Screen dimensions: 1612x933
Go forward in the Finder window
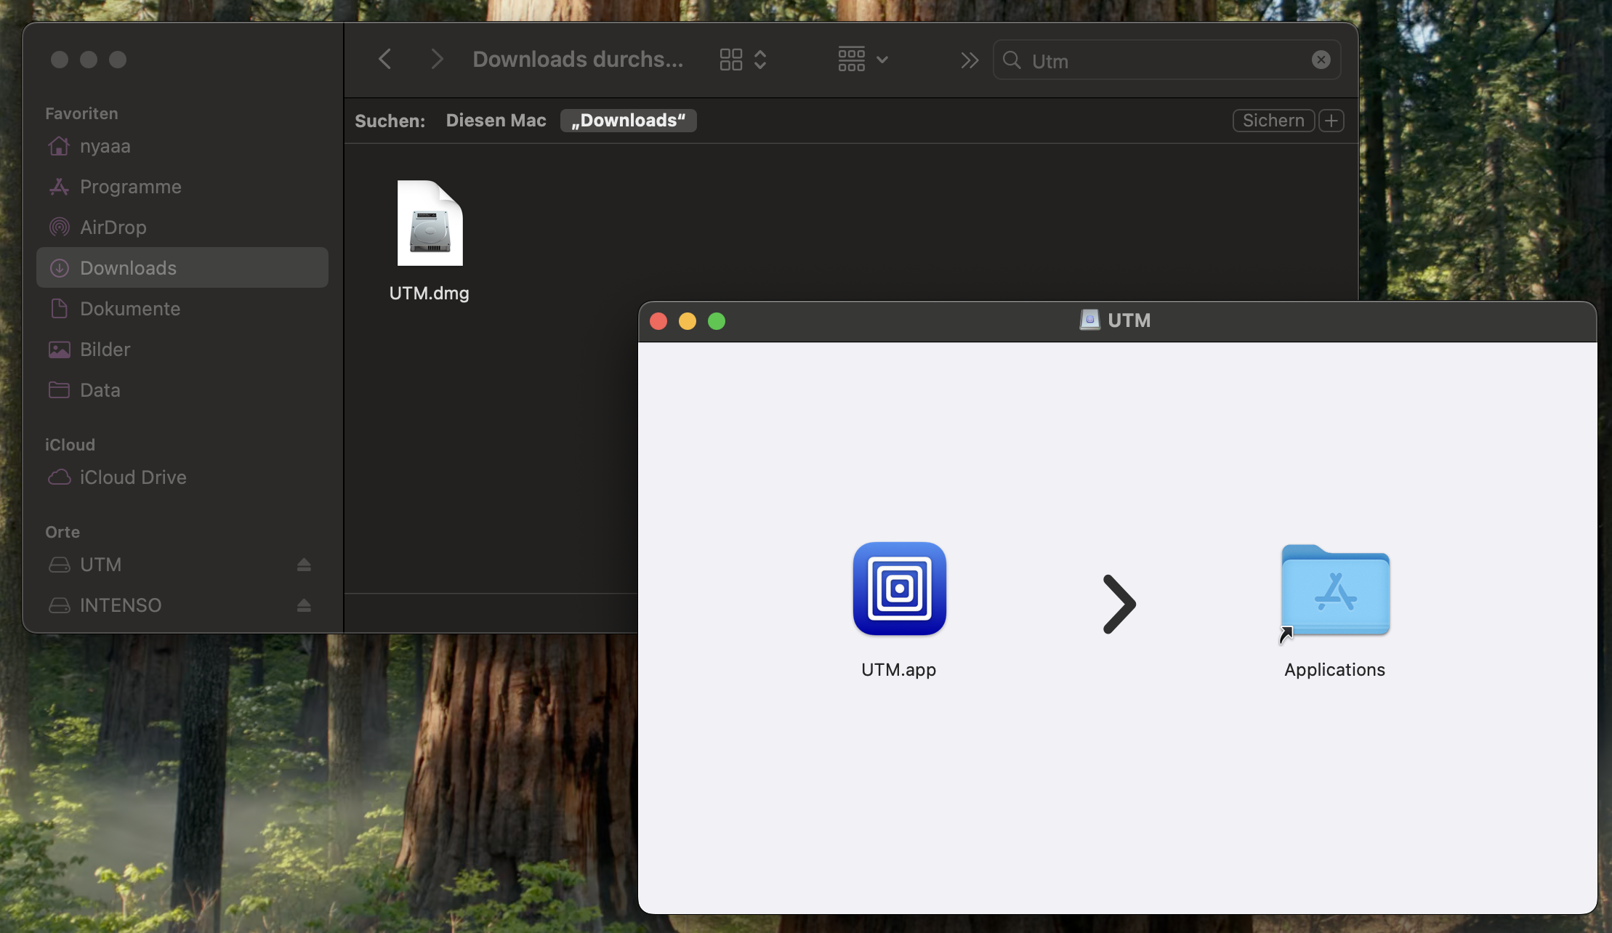[x=436, y=60]
